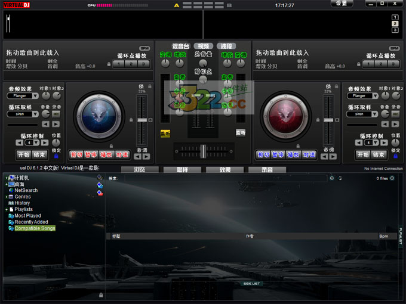Screen dimensions: 406x304
Task: Click left deck 播放 play button
Action: coord(106,154)
